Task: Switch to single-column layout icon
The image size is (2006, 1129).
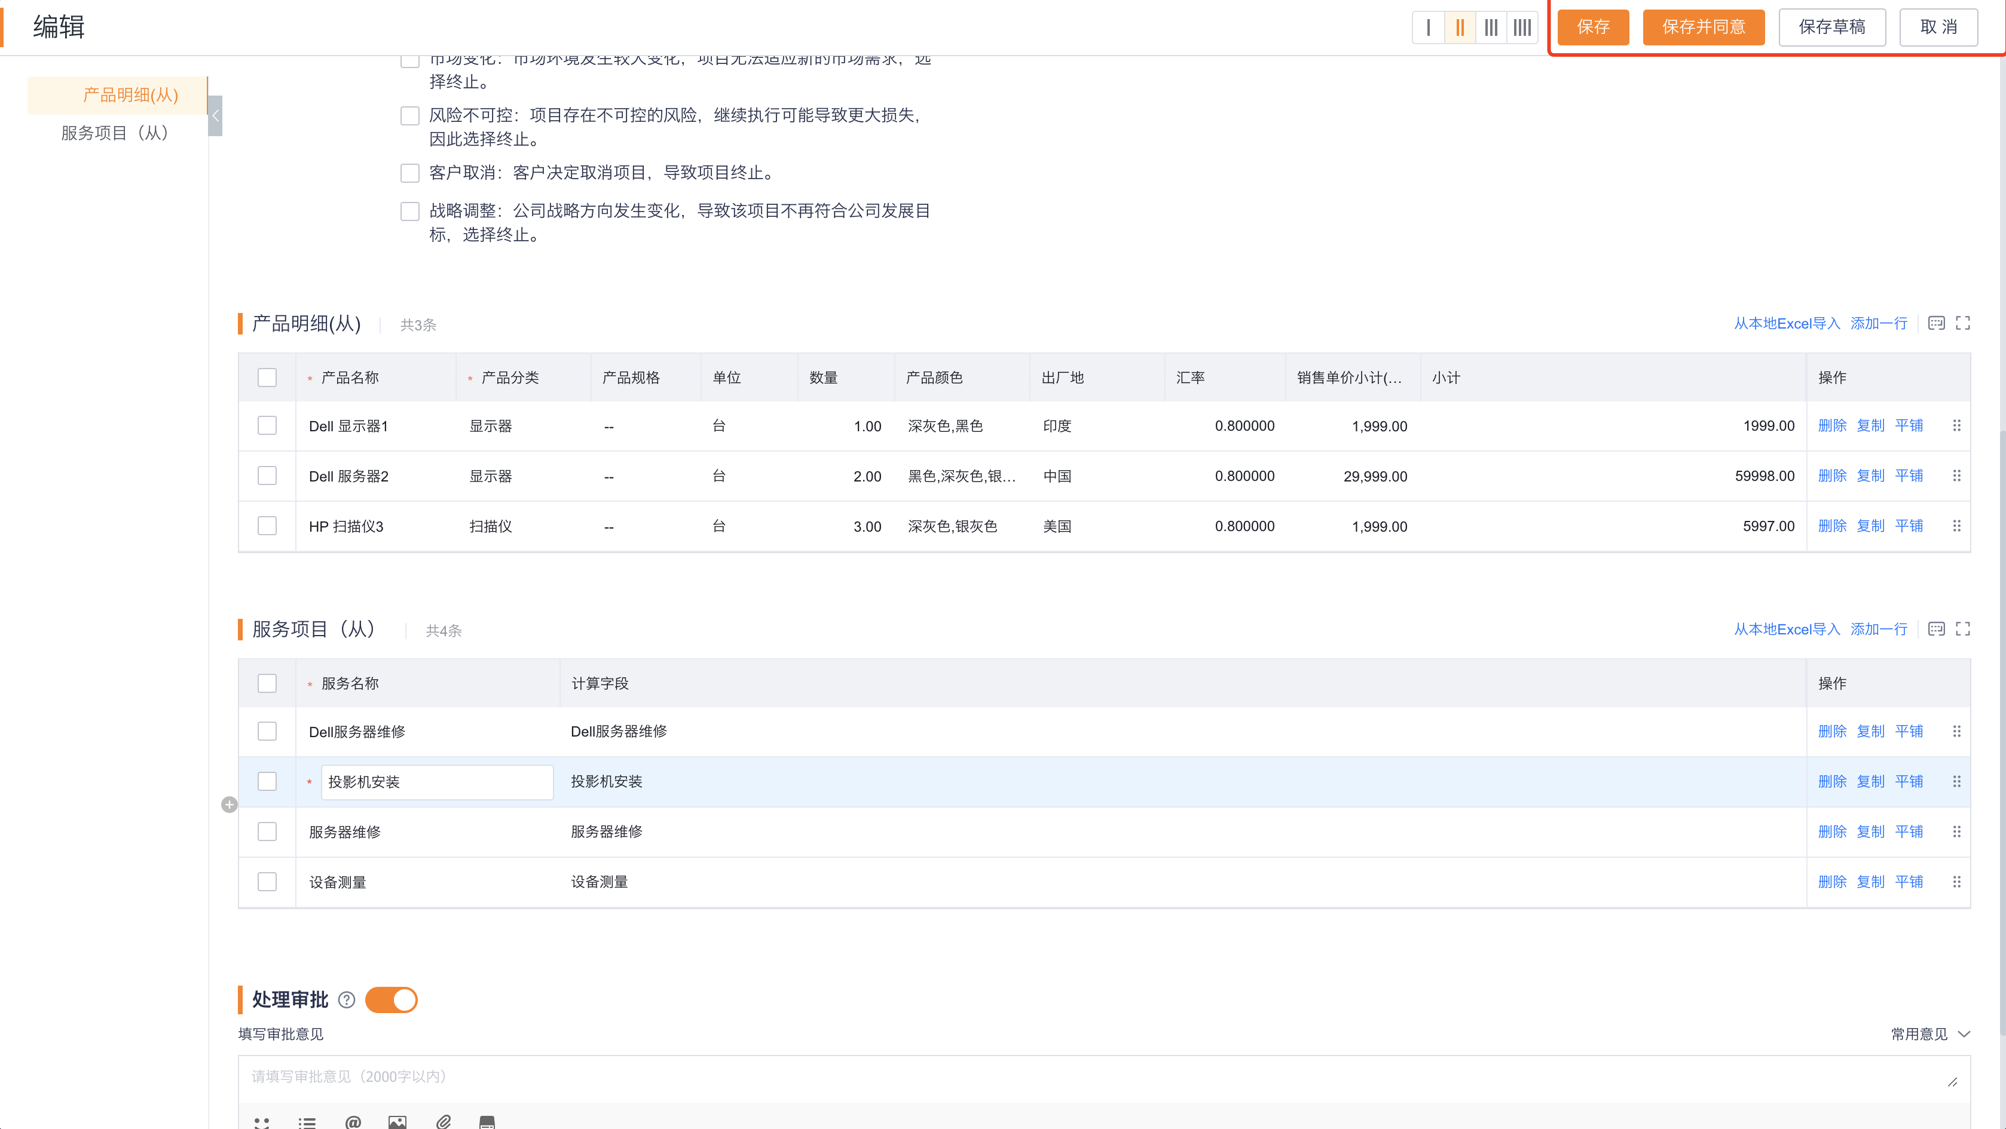Action: 1428,27
